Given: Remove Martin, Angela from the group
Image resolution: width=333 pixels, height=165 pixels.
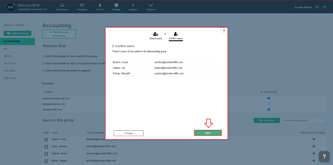Looking at the screenshot, I should pyautogui.click(x=314, y=160).
